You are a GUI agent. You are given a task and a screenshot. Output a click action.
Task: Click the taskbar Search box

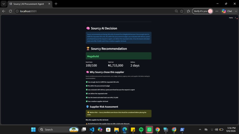click(x=59, y=130)
